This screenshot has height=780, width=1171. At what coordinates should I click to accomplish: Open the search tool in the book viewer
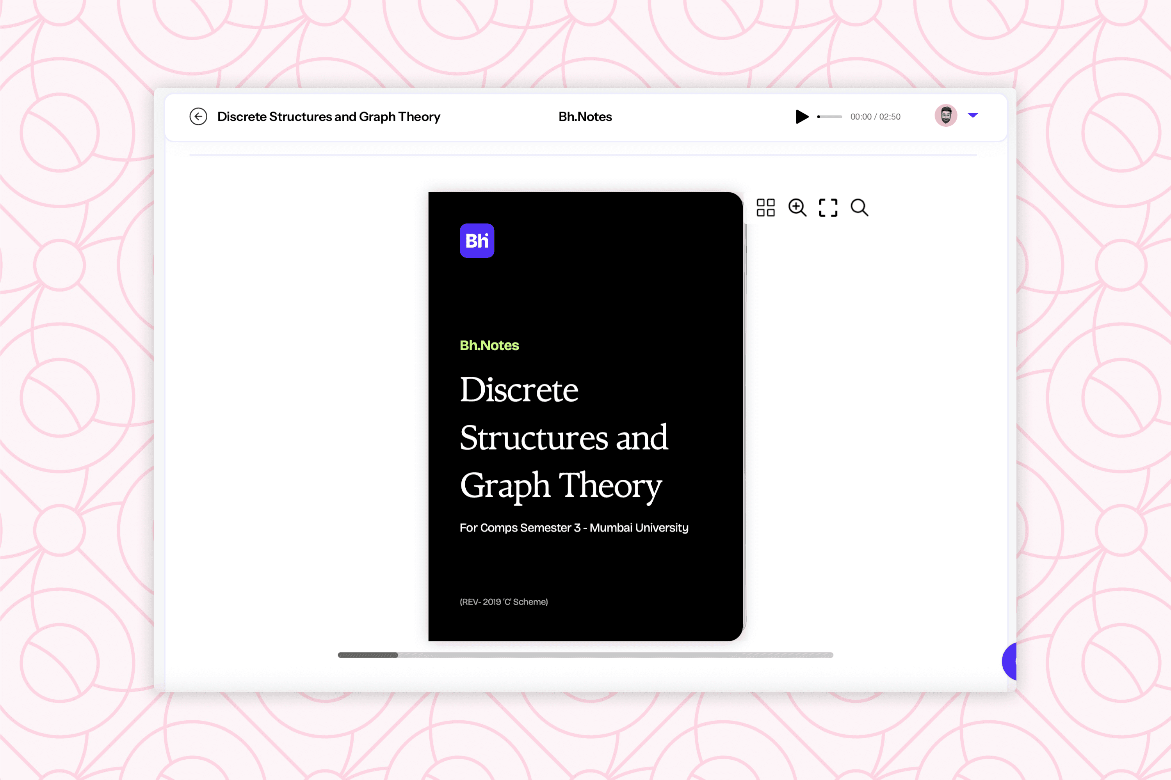coord(860,207)
